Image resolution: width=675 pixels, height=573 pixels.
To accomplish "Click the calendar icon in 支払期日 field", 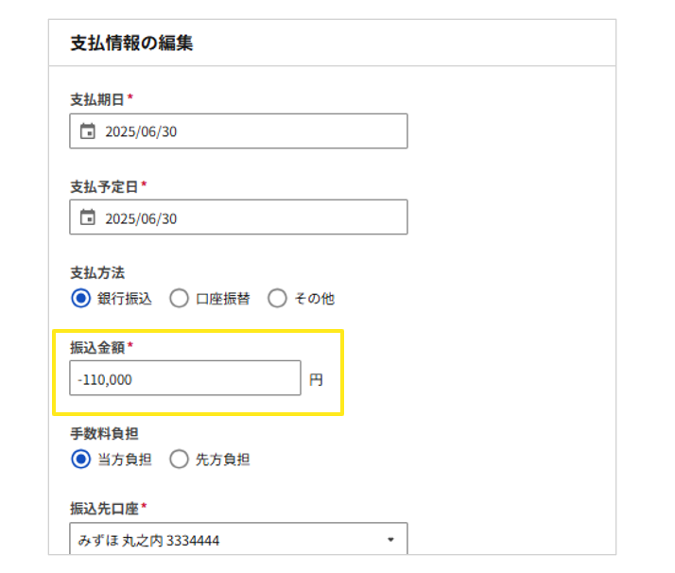I will (x=88, y=131).
